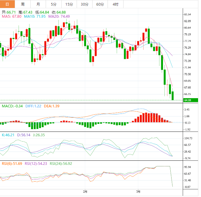Viewport: 201px width, 197px height.
Task: Select the 15分 interval tab
Action: pyautogui.click(x=69, y=4)
